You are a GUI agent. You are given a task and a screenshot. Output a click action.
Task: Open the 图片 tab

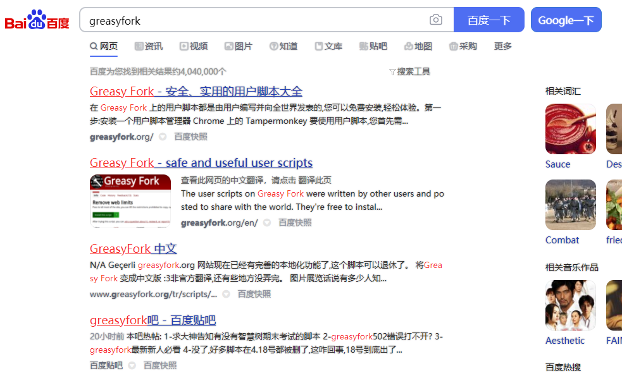pos(239,46)
